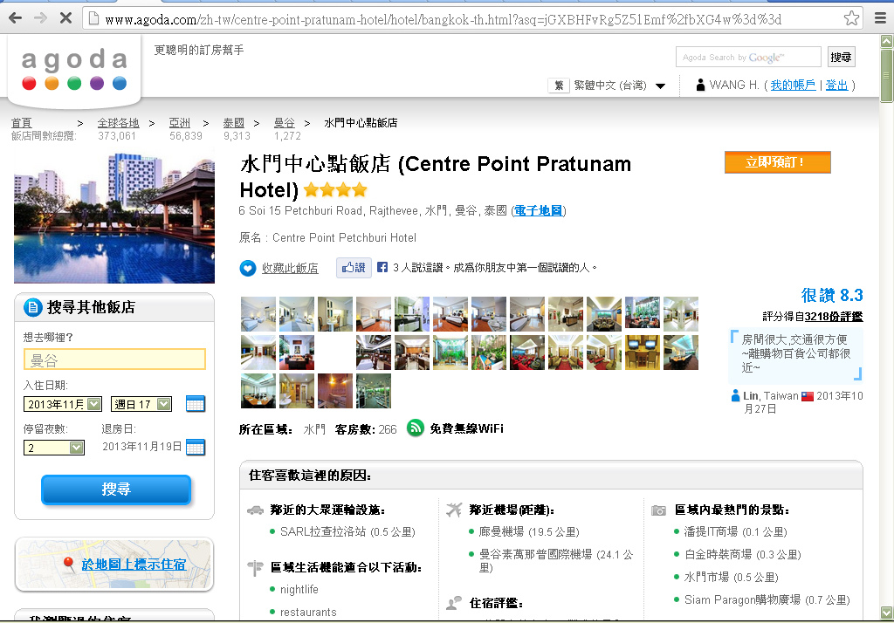Click the main hotel pool photo
The width and height of the screenshot is (894, 623).
click(x=114, y=216)
